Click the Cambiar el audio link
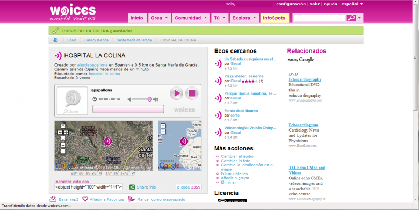 (x=237, y=156)
